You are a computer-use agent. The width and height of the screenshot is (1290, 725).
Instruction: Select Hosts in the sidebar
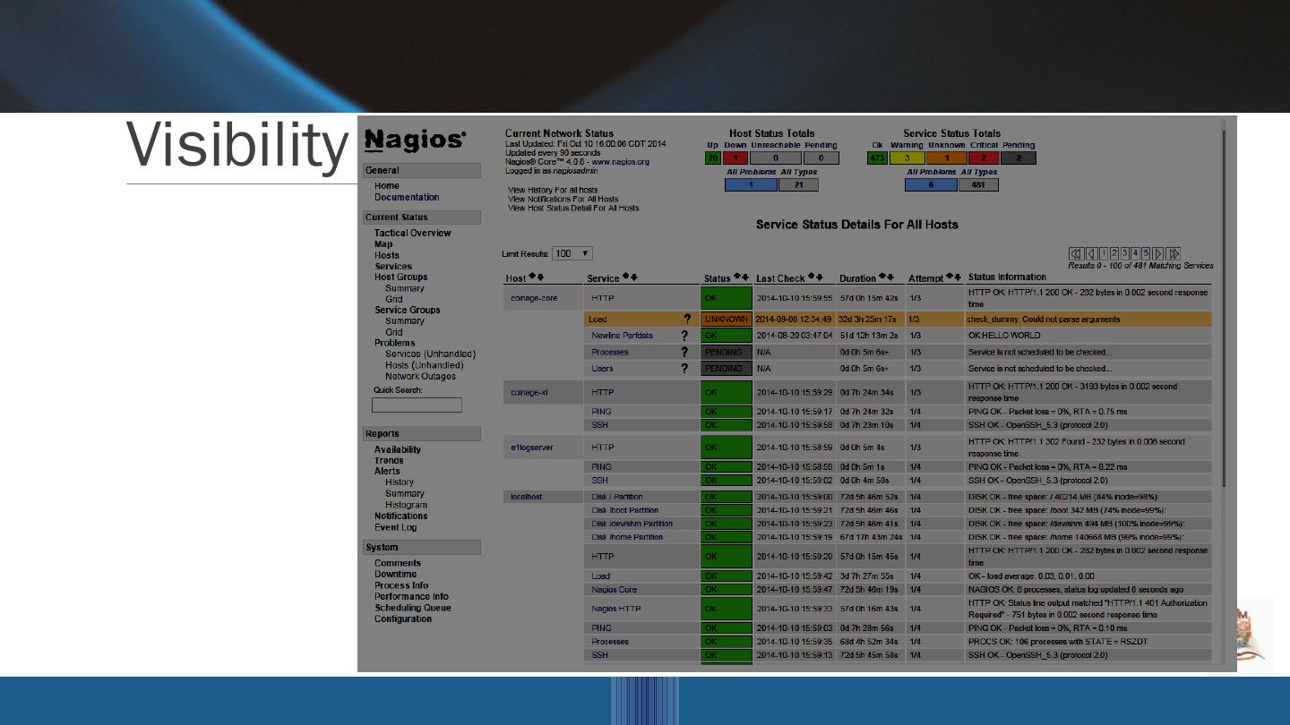point(387,255)
